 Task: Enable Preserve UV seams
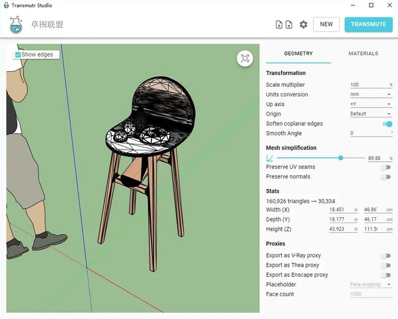pyautogui.click(x=387, y=167)
